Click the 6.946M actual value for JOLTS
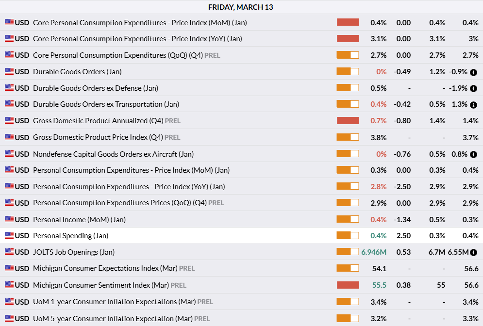This screenshot has height=326, width=483. pyautogui.click(x=374, y=252)
